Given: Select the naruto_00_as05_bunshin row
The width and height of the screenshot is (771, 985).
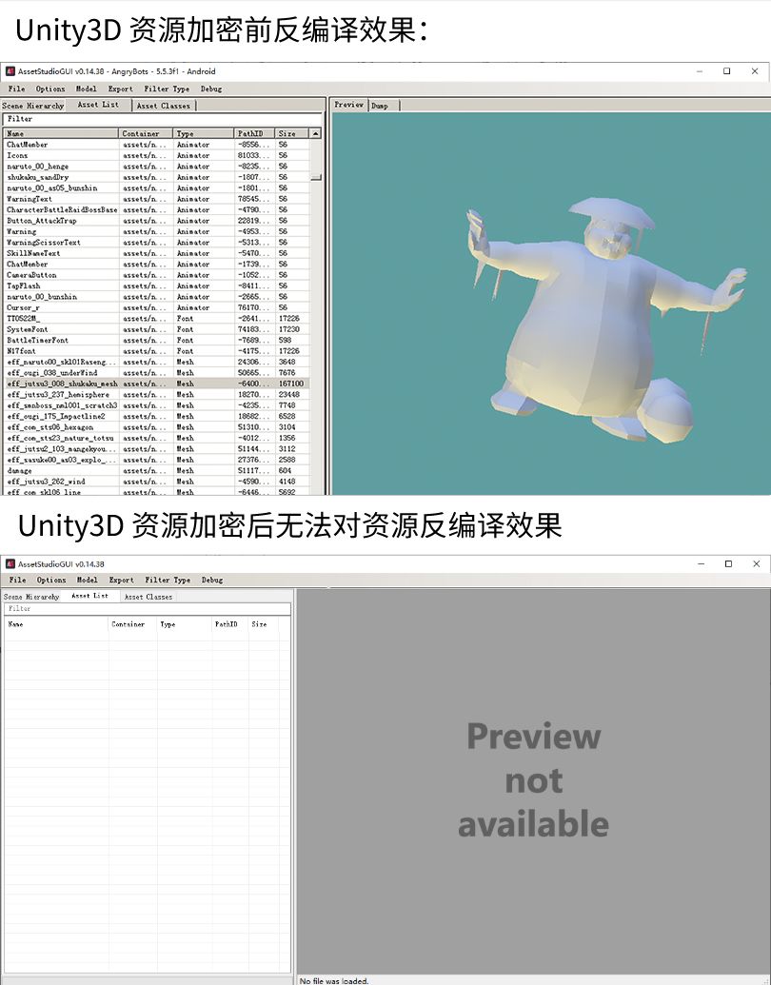Looking at the screenshot, I should pos(156,187).
